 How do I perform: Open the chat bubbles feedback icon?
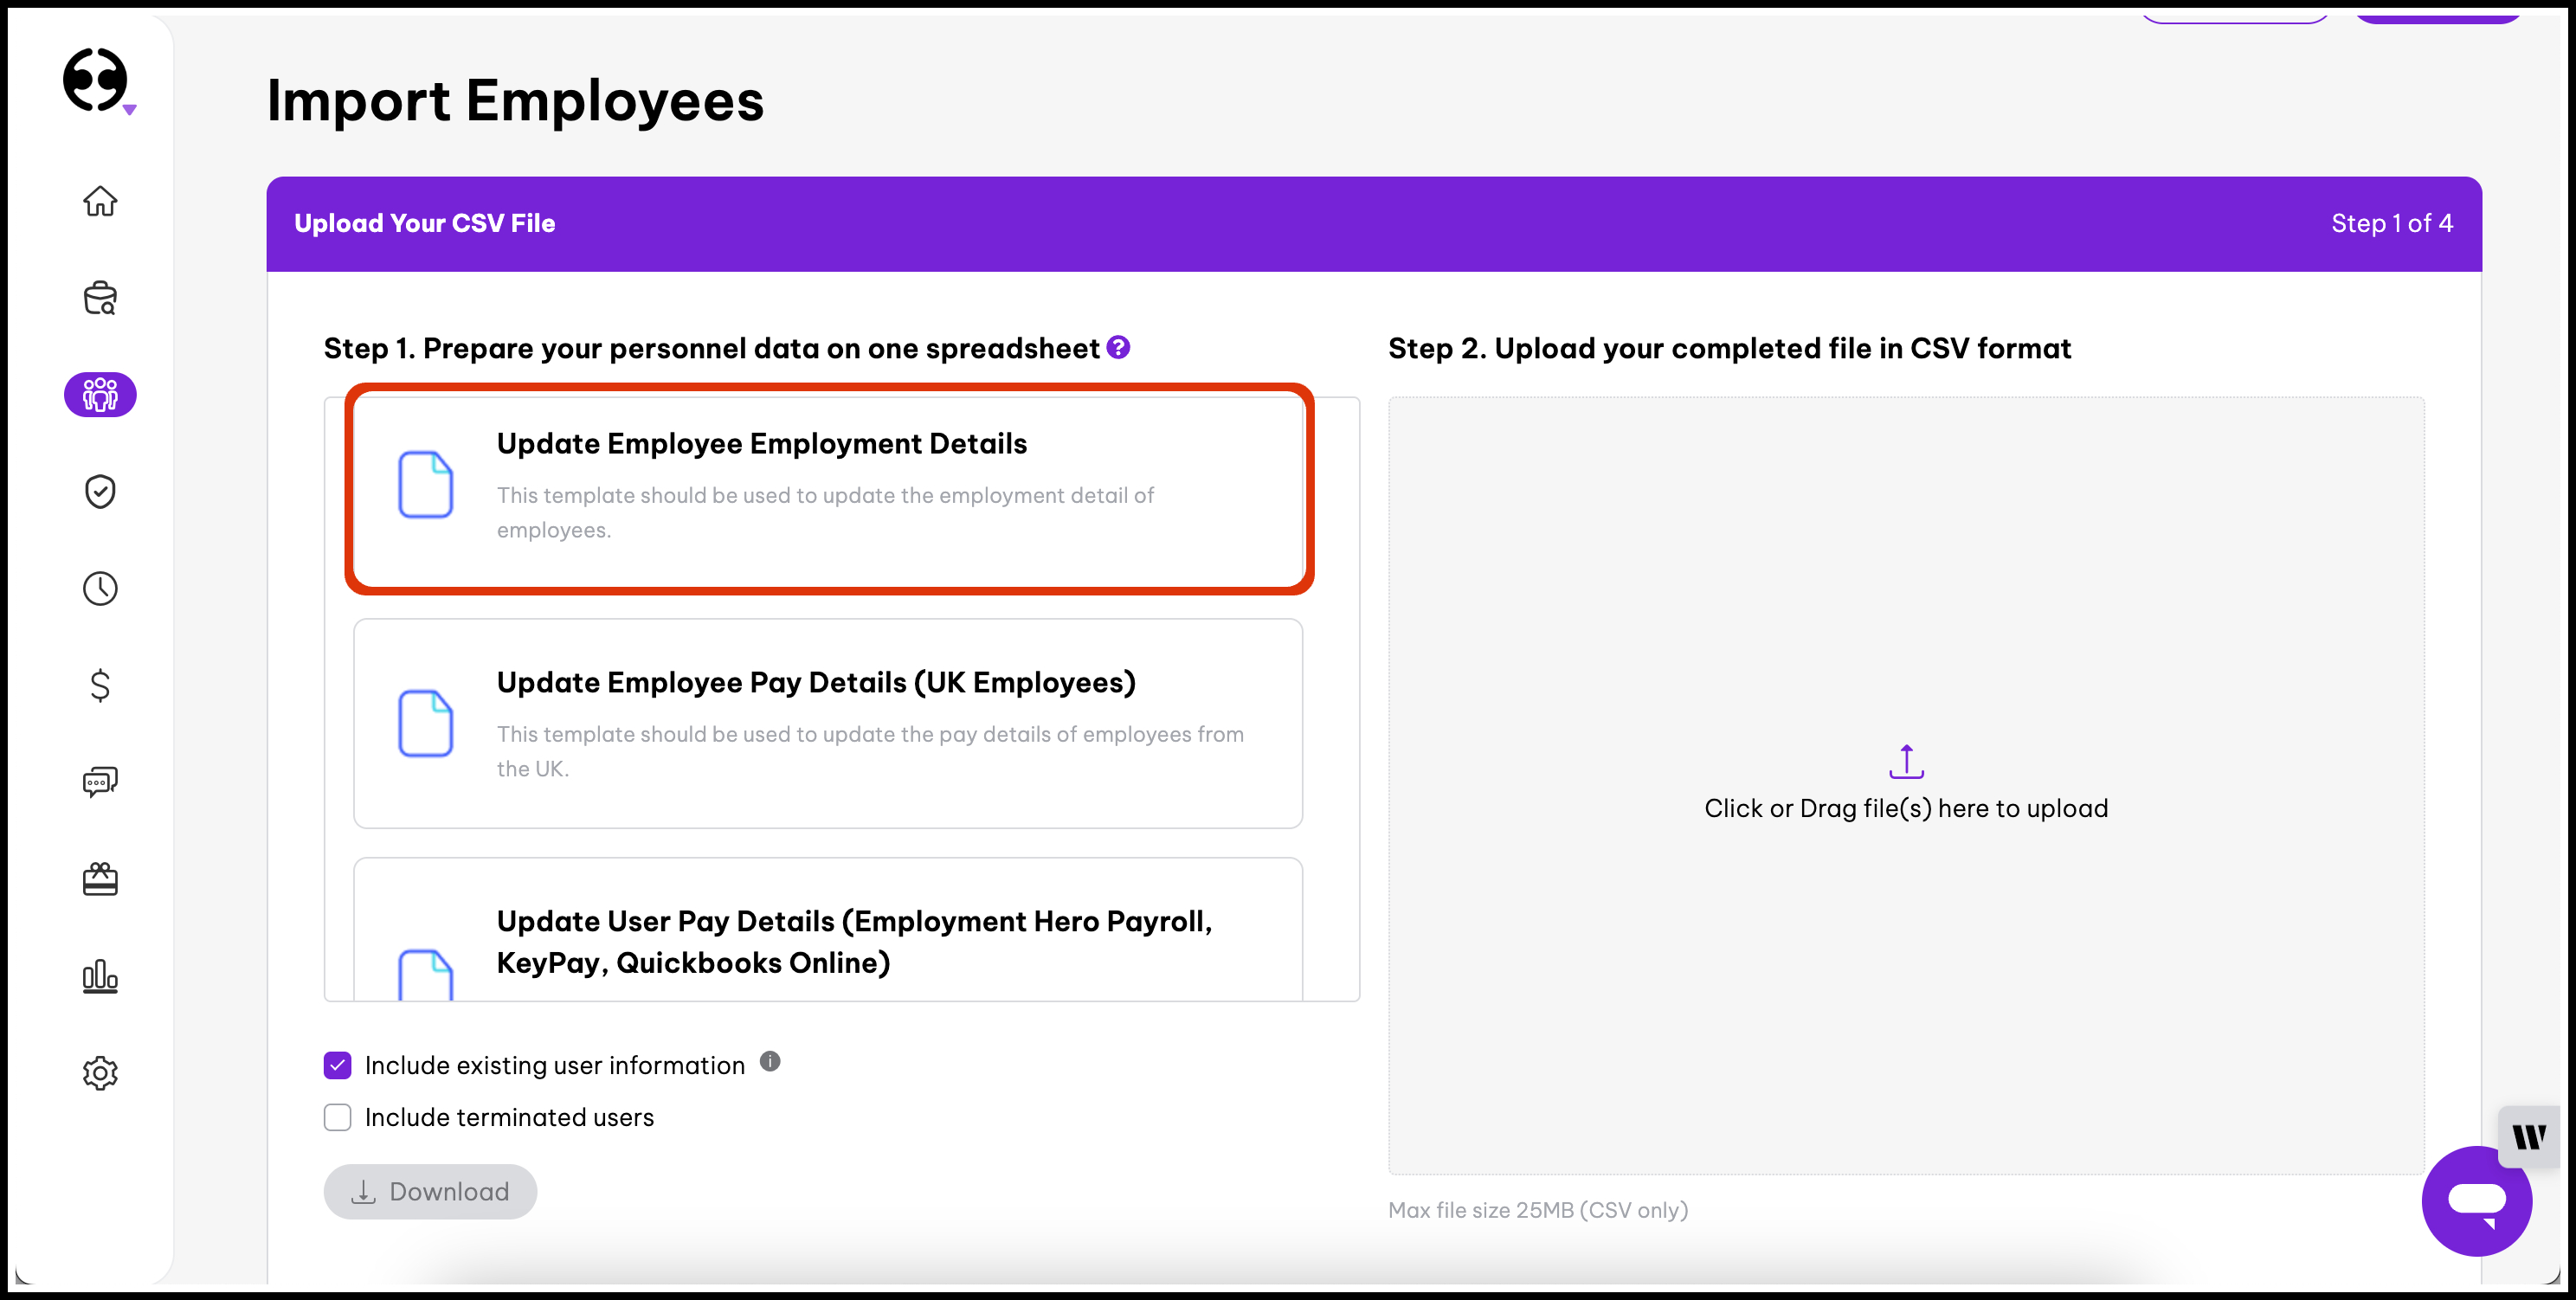click(100, 781)
